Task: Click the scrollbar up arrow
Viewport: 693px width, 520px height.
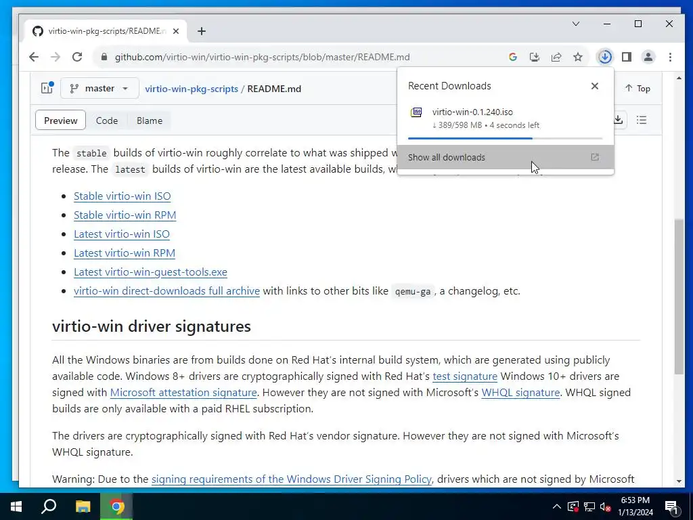Action: coord(679,78)
